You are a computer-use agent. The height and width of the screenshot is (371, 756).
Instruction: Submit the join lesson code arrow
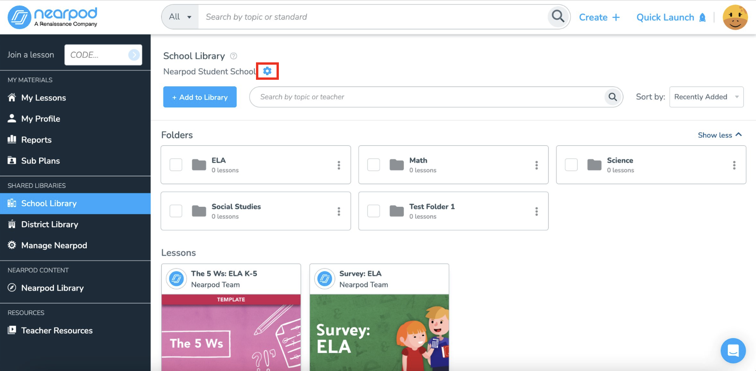pos(134,55)
